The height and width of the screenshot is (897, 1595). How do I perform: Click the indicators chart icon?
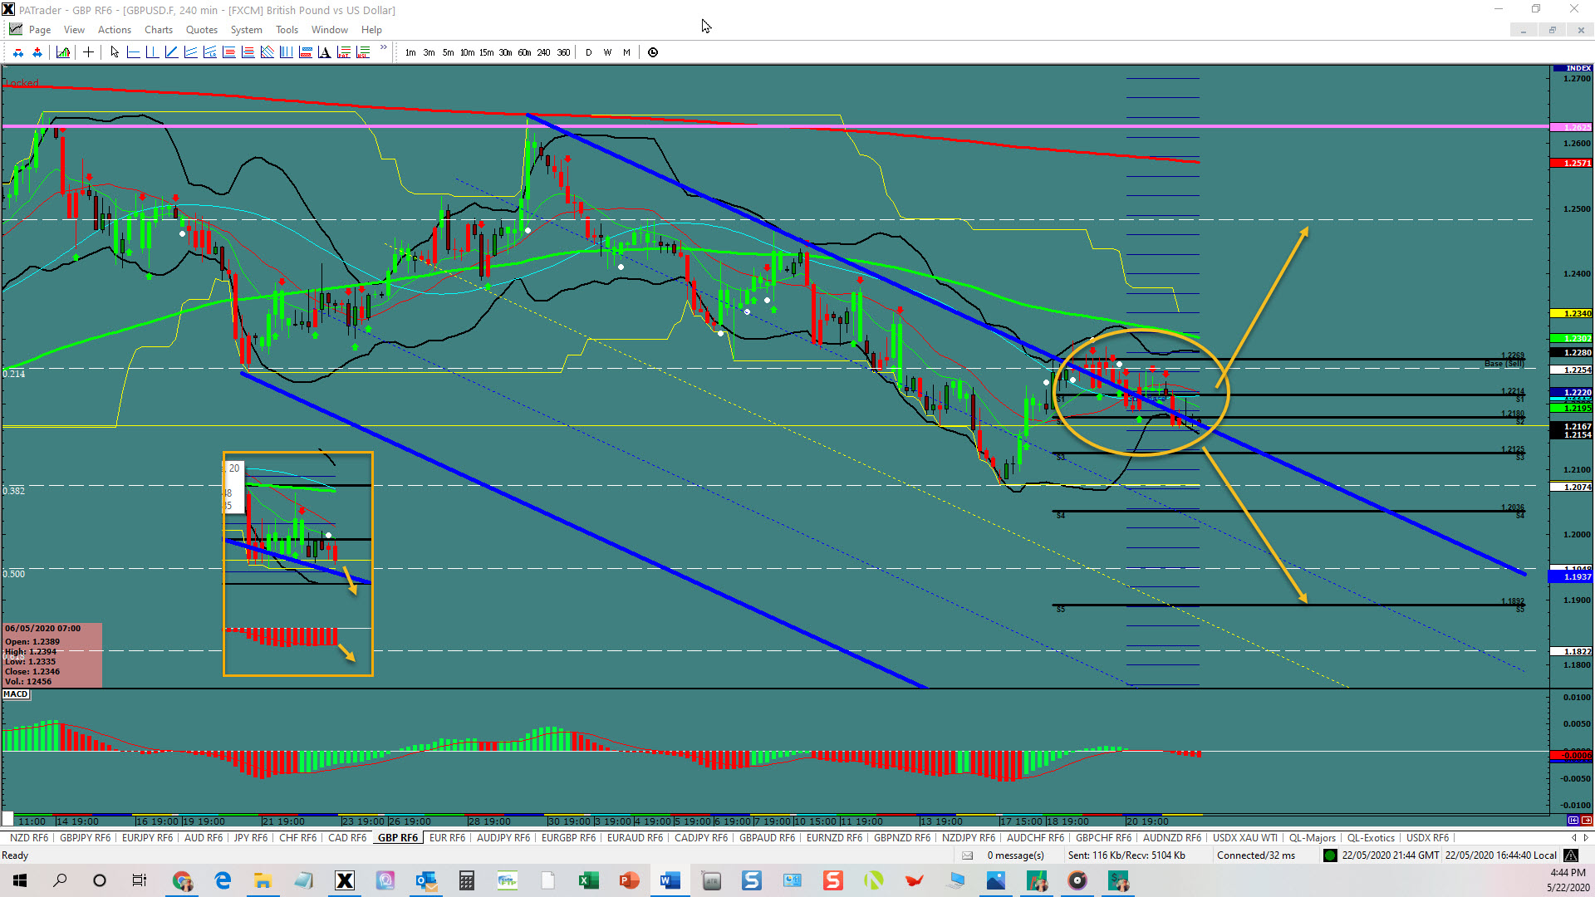pyautogui.click(x=63, y=52)
